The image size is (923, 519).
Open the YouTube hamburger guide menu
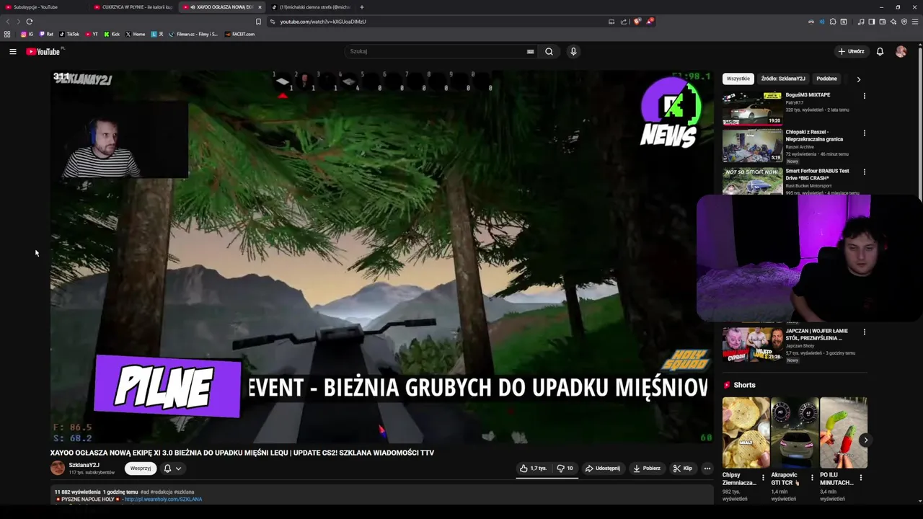[x=12, y=51]
